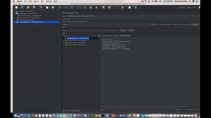Click Spotlight search magnifier in menu bar
Viewport: 211px width, 118px height.
(x=190, y=1)
